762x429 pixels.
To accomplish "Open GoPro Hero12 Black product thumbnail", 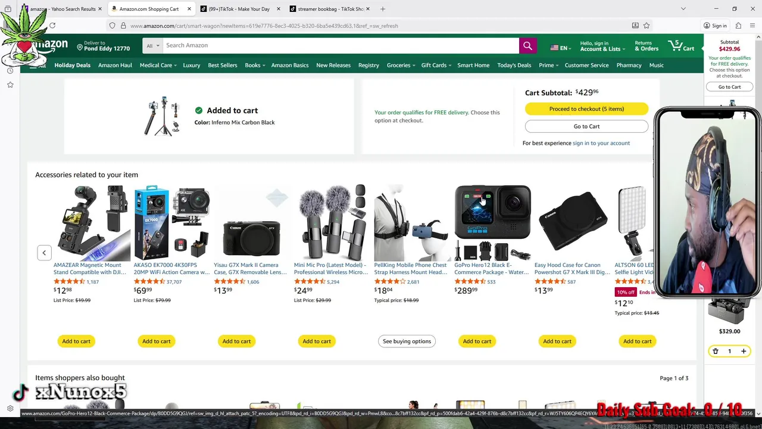I will (x=492, y=223).
